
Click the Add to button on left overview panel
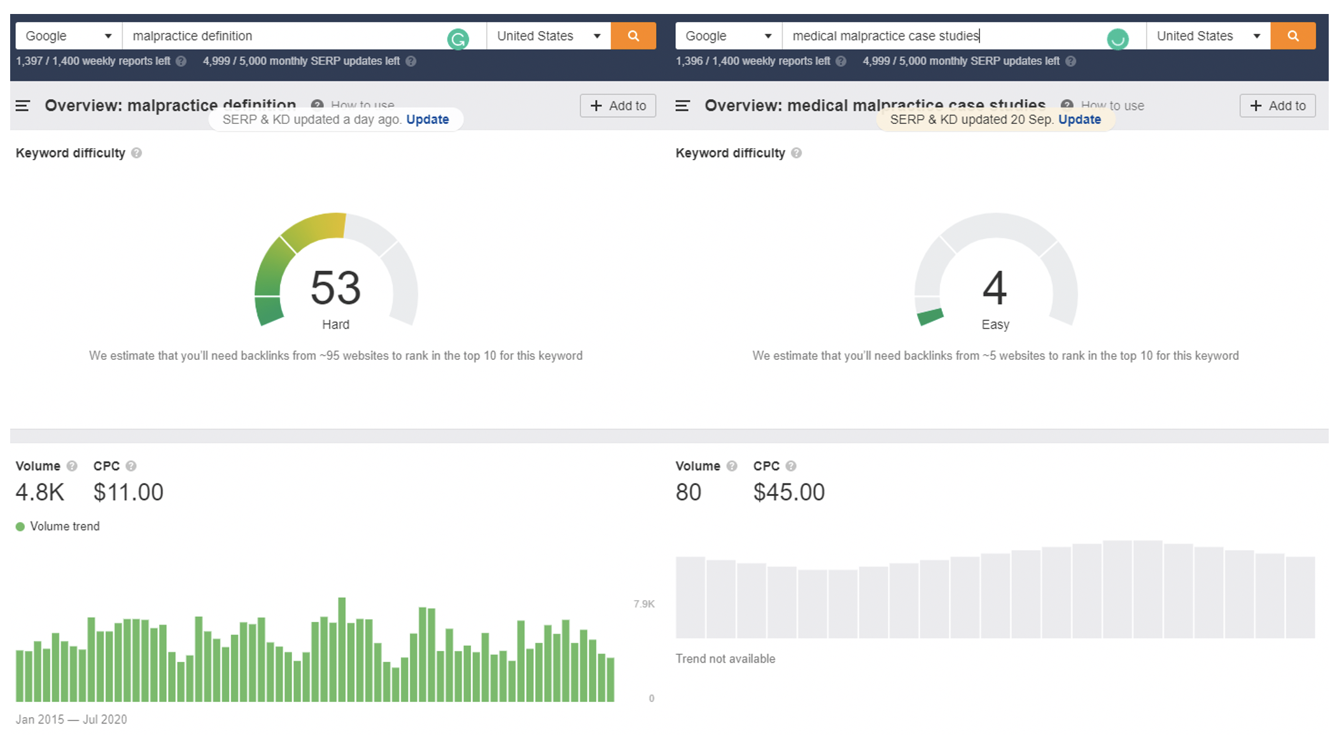click(616, 105)
